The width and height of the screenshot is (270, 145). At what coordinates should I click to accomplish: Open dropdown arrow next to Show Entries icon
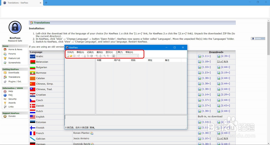110,56
